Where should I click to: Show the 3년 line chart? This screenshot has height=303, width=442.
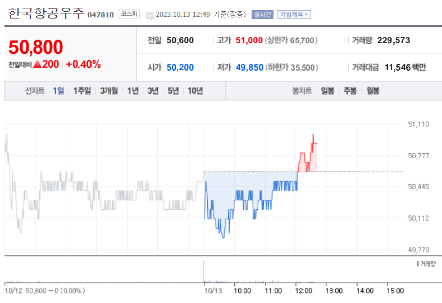(153, 91)
